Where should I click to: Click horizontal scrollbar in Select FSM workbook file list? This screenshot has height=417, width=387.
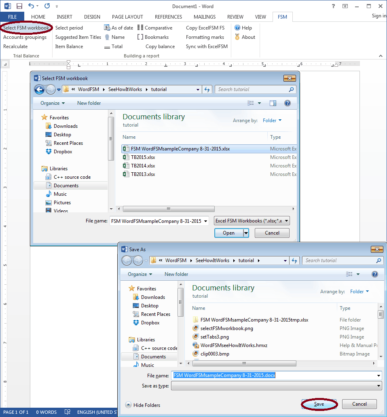coord(169,209)
